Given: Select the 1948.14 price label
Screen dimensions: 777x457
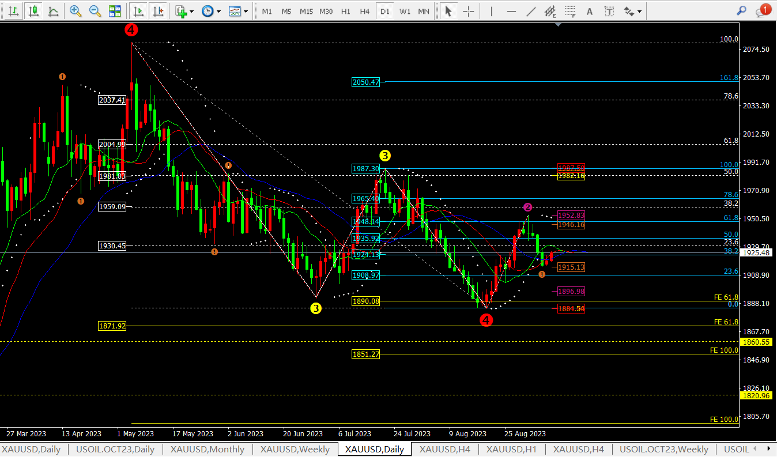Looking at the screenshot, I should 366,222.
